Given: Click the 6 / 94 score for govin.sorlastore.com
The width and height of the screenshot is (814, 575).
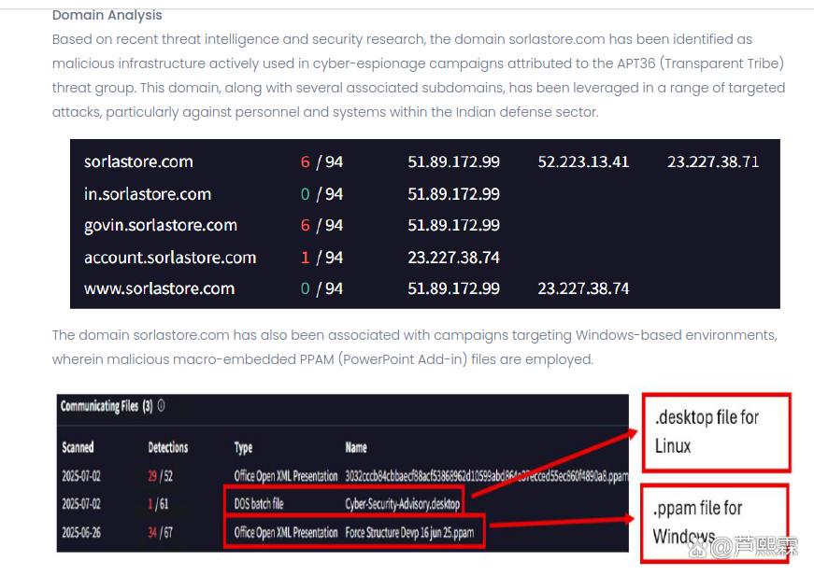Looking at the screenshot, I should click(321, 225).
